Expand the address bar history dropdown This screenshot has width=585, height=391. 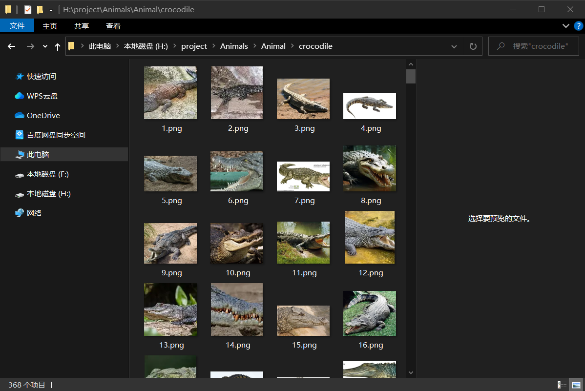454,47
